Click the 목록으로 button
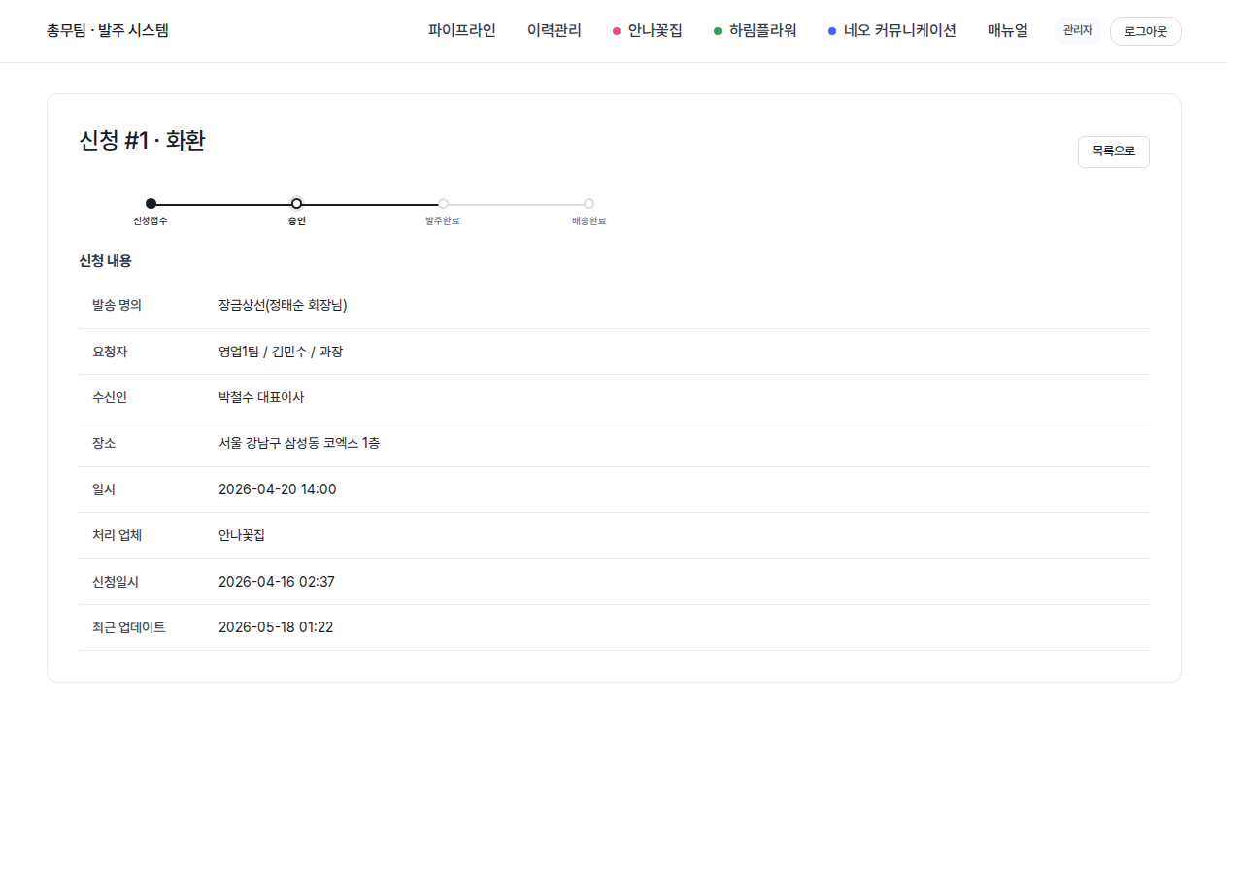 point(1114,151)
